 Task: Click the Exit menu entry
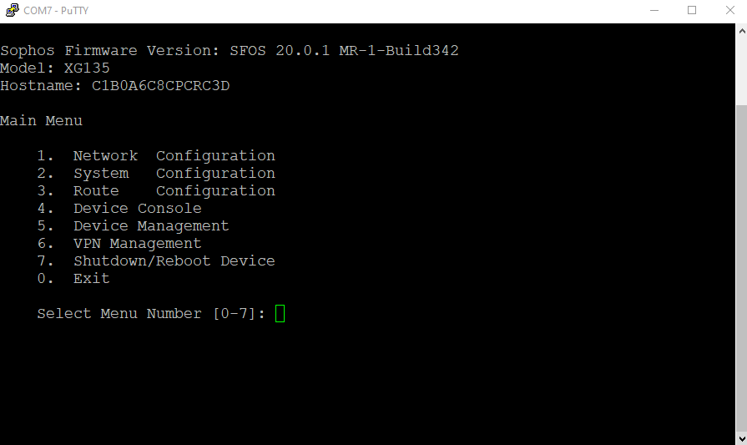coord(91,279)
